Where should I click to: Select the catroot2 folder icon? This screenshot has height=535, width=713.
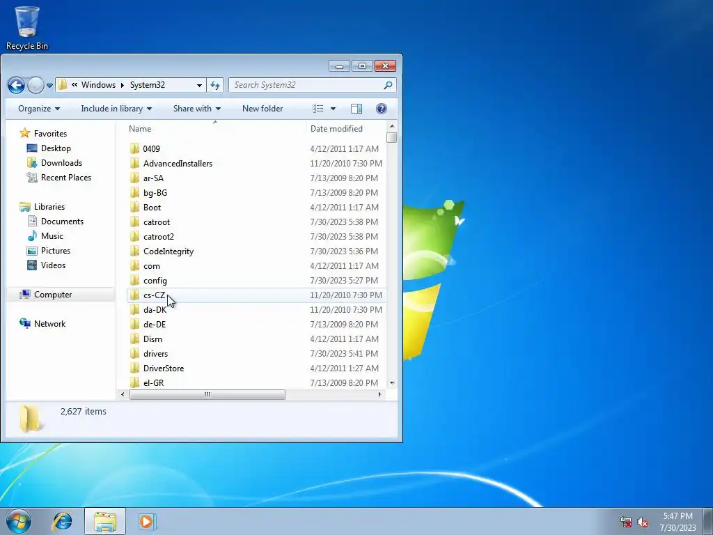point(134,237)
